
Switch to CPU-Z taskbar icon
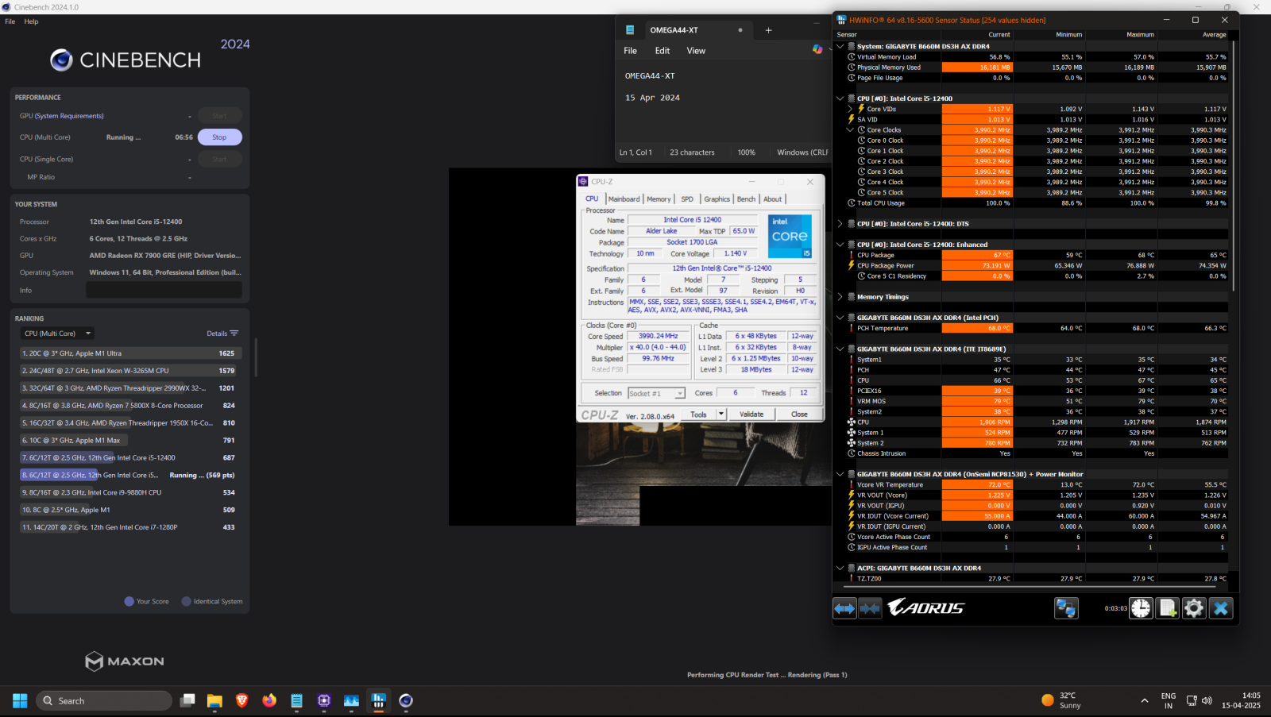pos(324,700)
